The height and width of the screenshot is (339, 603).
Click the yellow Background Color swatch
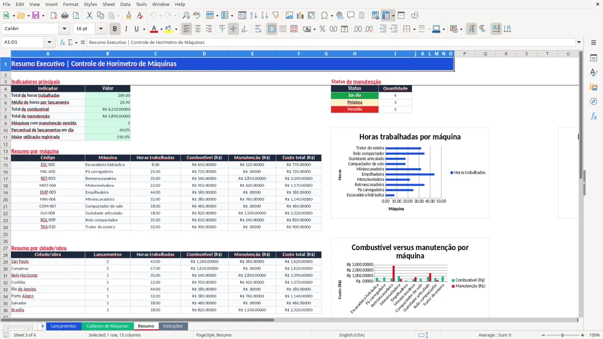(x=168, y=29)
